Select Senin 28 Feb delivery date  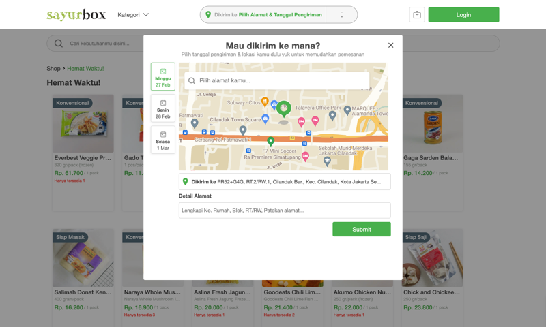point(163,108)
